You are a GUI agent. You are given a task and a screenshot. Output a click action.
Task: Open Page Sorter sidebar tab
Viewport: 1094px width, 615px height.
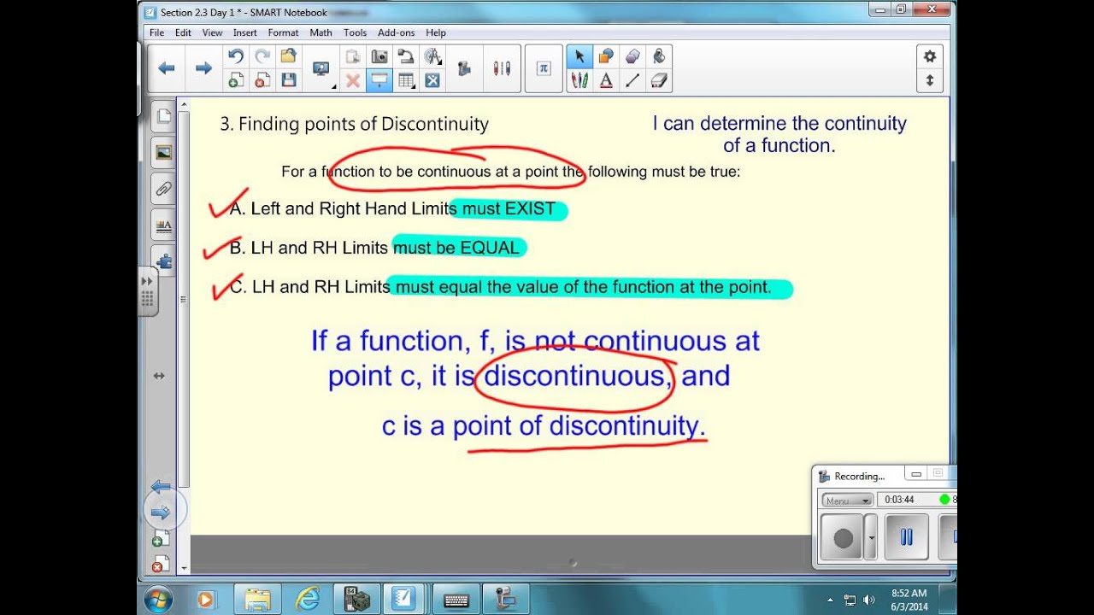tap(163, 116)
